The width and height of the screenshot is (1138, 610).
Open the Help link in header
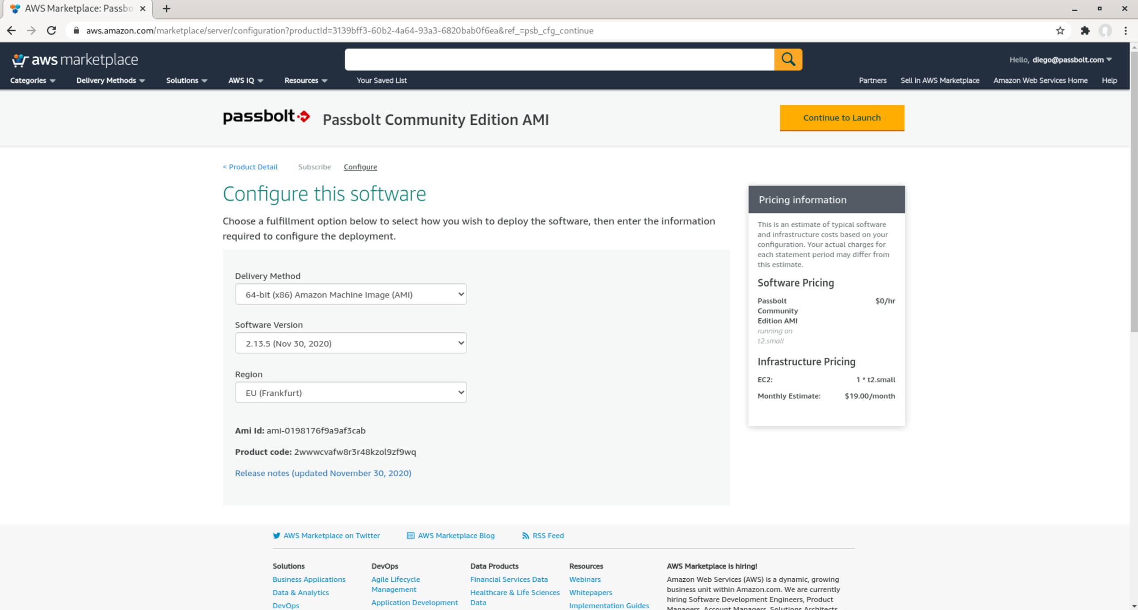pyautogui.click(x=1109, y=80)
